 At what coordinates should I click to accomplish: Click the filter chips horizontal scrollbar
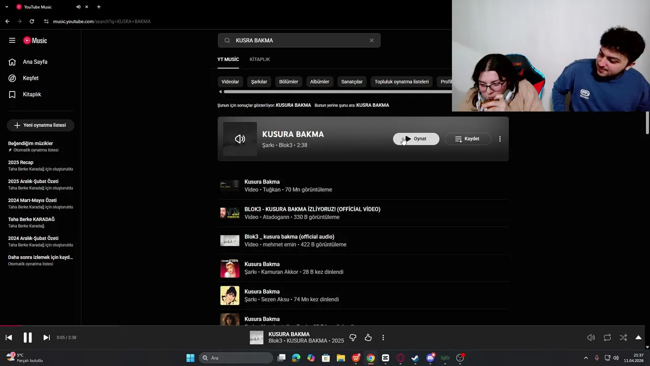tap(338, 92)
